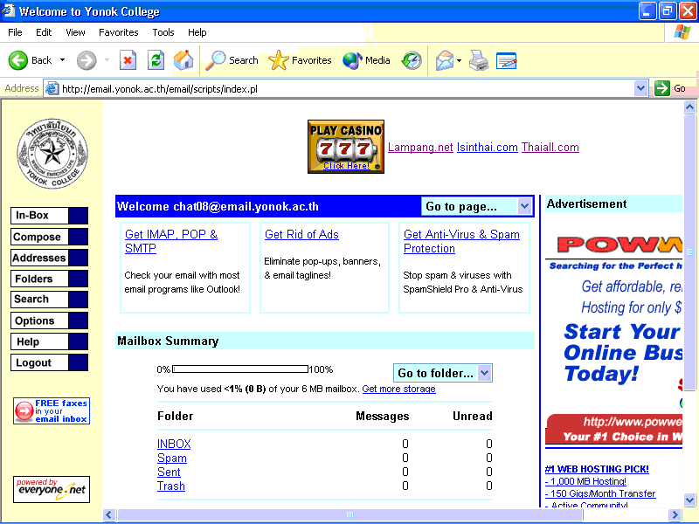Click the Play Casino 777 banner
The height and width of the screenshot is (524, 699).
(x=345, y=146)
